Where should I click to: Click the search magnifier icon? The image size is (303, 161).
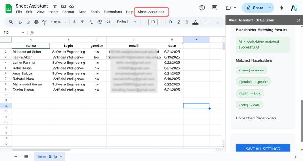point(11,22)
